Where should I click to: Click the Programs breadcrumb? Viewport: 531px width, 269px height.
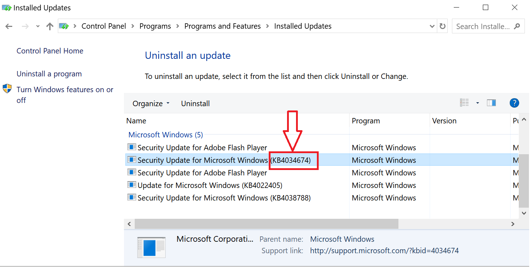155,26
